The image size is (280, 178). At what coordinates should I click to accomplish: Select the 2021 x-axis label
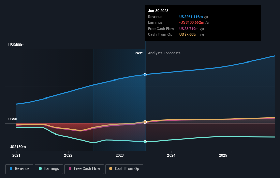(x=16, y=156)
